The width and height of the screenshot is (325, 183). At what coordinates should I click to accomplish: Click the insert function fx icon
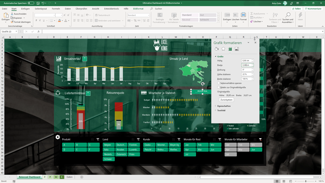coord(38,31)
